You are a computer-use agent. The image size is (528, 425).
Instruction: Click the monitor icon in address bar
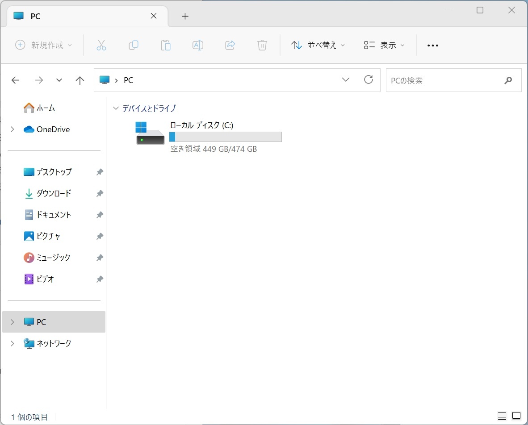[105, 80]
